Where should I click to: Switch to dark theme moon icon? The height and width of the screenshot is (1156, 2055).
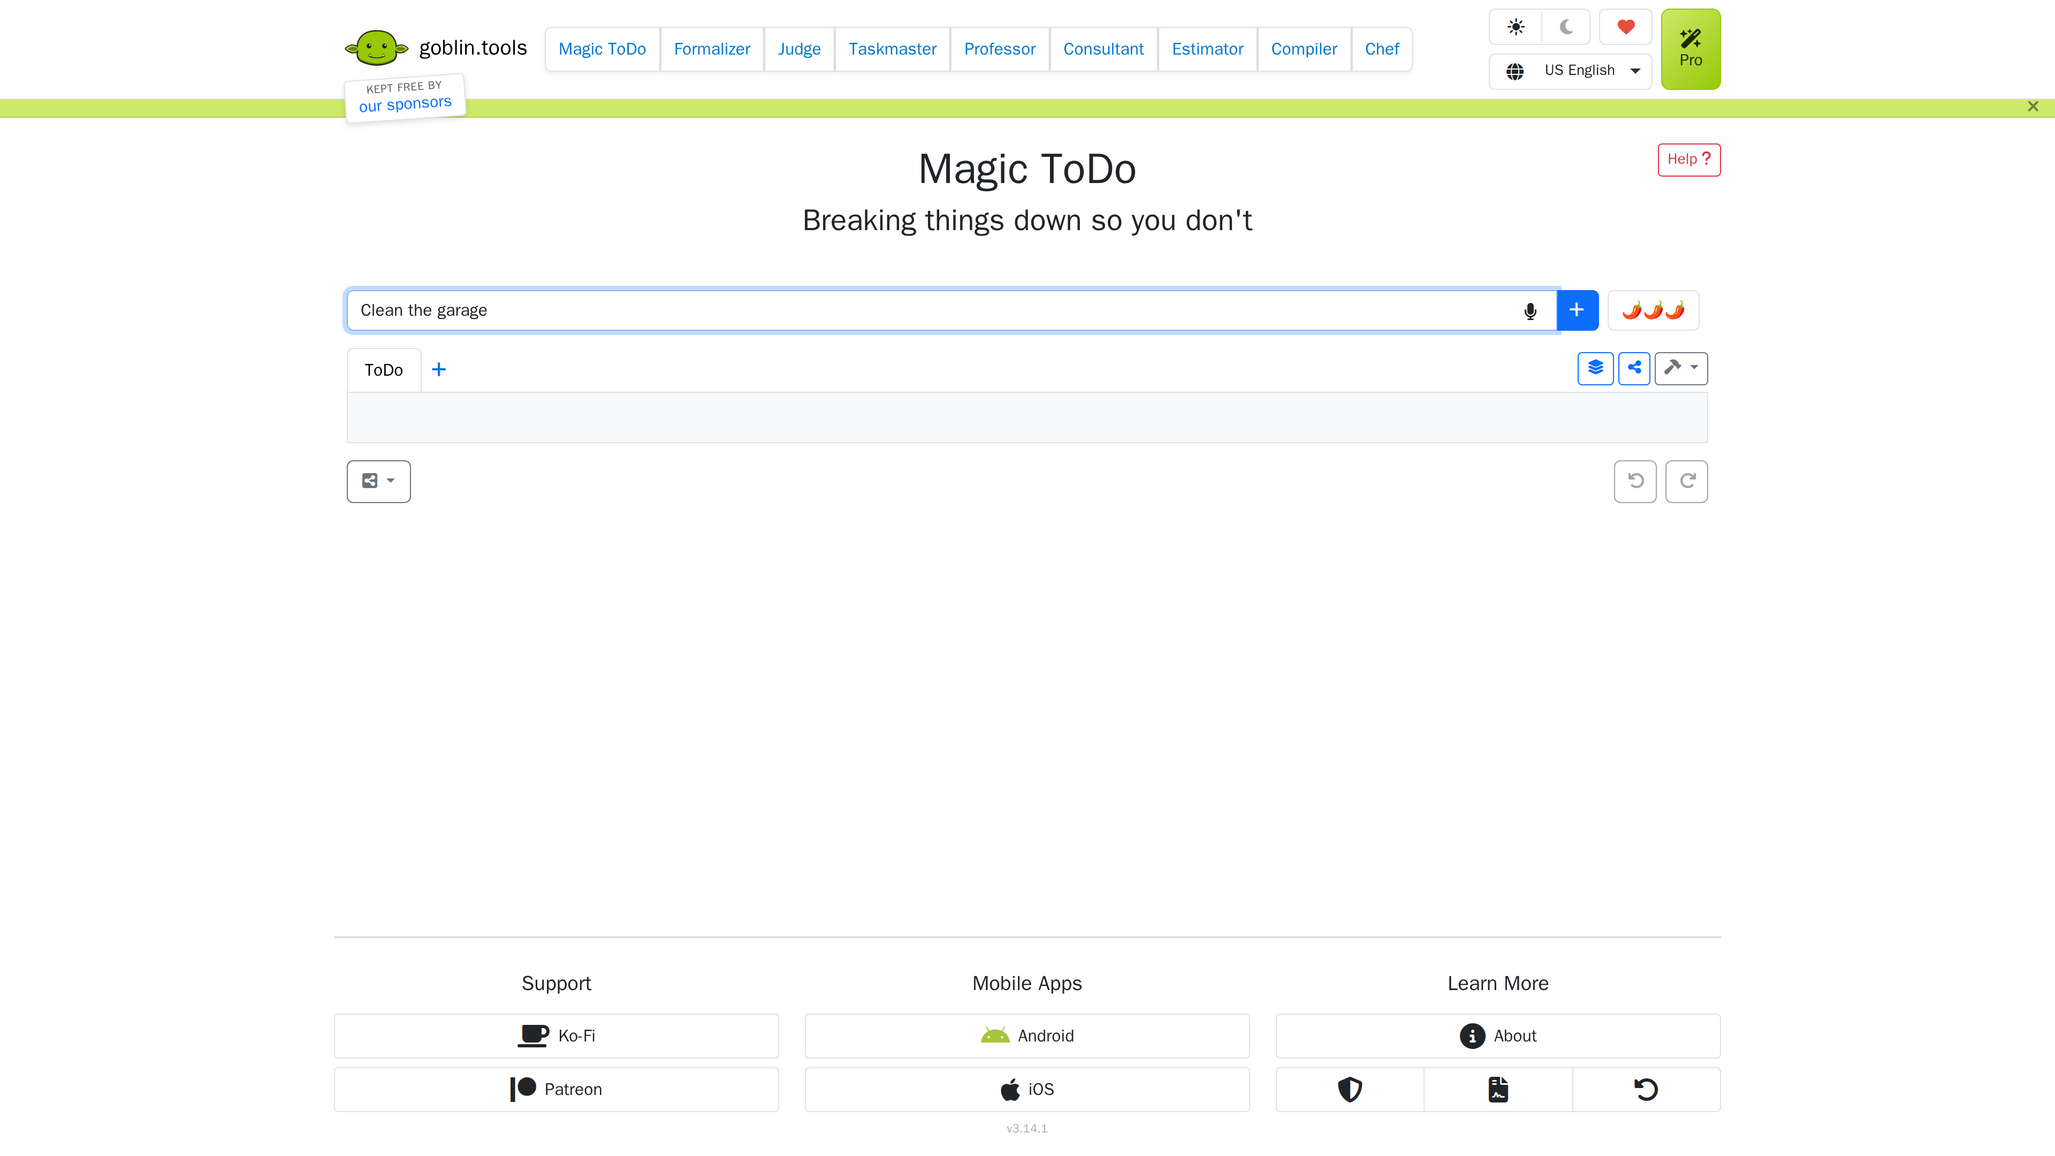[x=1566, y=27]
